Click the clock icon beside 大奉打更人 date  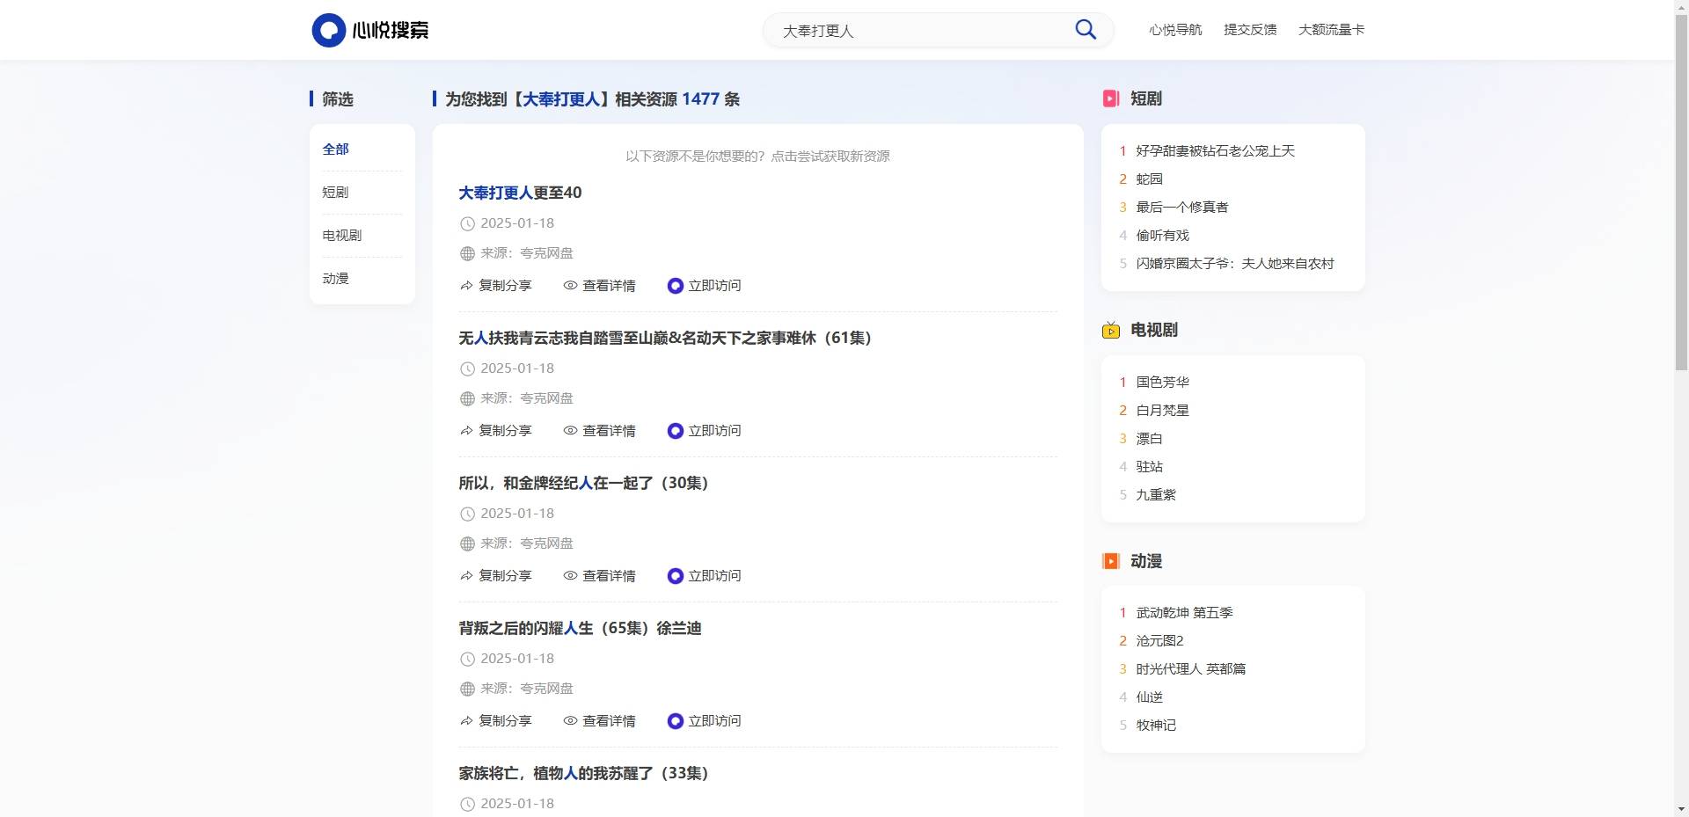[x=466, y=223]
